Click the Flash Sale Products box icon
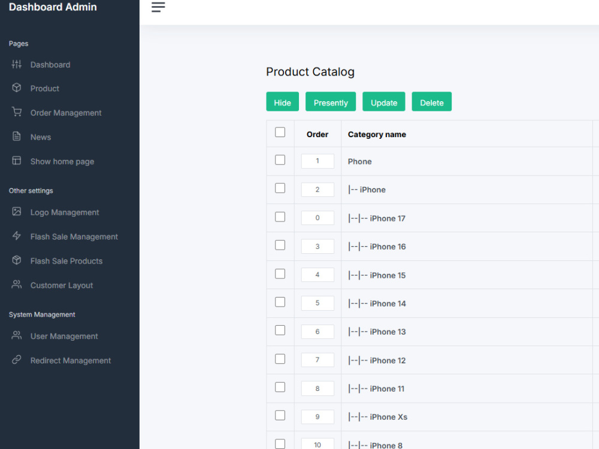Image resolution: width=599 pixels, height=449 pixels. click(16, 260)
